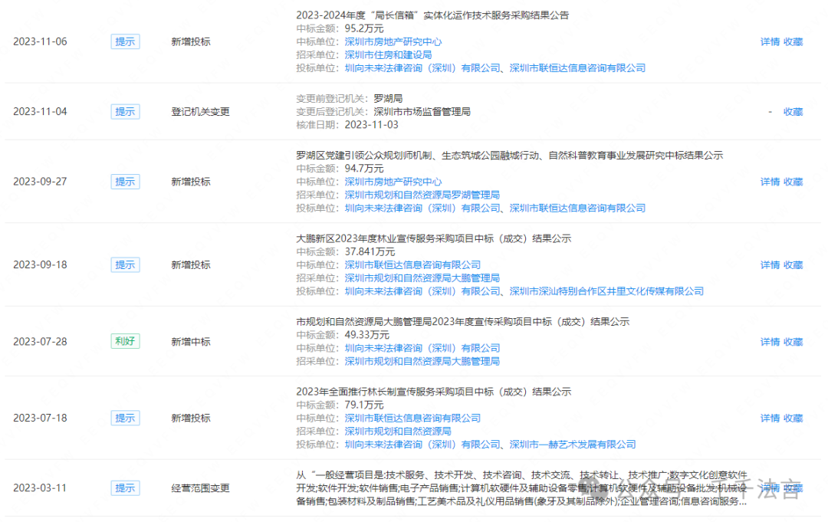Viewport: 828px width, 522px height.
Task: Select the title 2023-2024年度“局长信箱”实体化运作技术服务采购结果公告
Action: [x=432, y=15]
